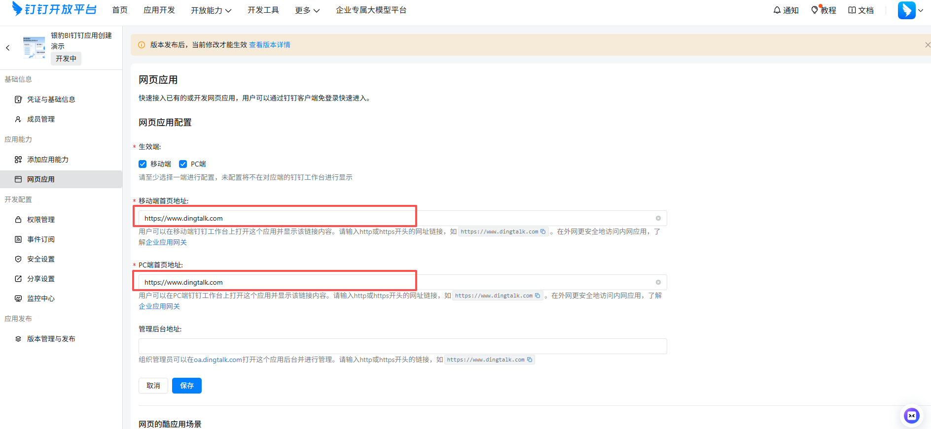The width and height of the screenshot is (931, 429).
Task: Open the 查看版本详情 link
Action: 270,45
